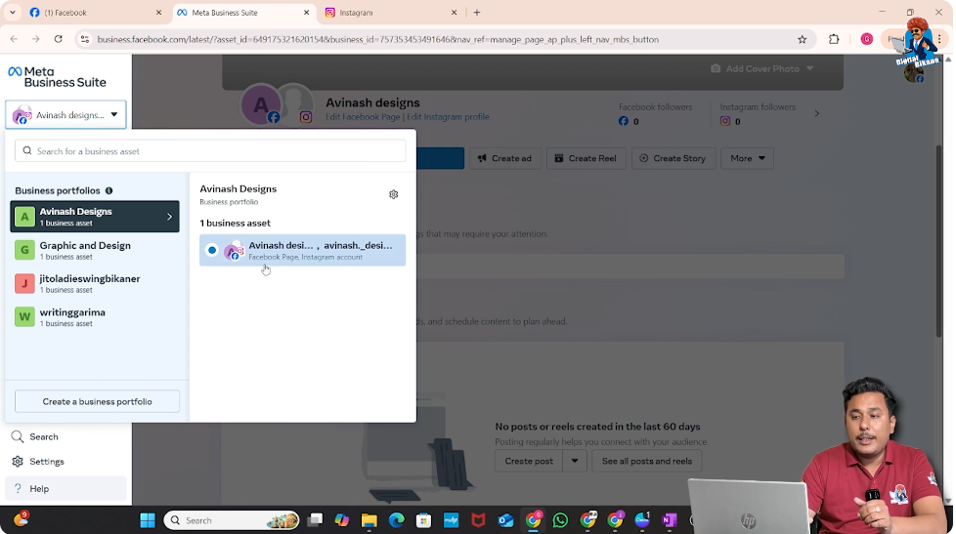Click the site information icon in address bar

85,39
